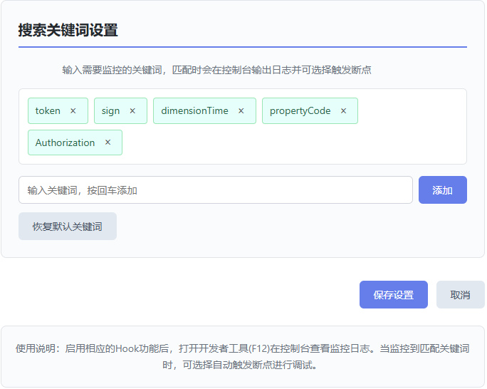Delete the sign keyword via its ×
487x389 pixels.
point(132,111)
